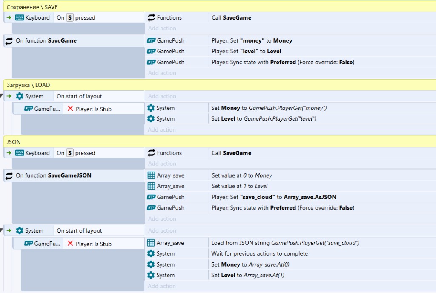Screen dimensions: 436x293
Task: Click the red X invert mark on Is Stub in JSON group
Action: pyautogui.click(x=70, y=244)
